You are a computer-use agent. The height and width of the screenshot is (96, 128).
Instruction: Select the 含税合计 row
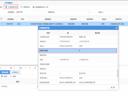click(x=78, y=41)
